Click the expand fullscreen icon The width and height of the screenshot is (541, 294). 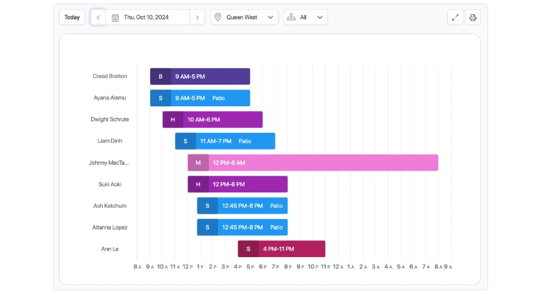point(455,17)
